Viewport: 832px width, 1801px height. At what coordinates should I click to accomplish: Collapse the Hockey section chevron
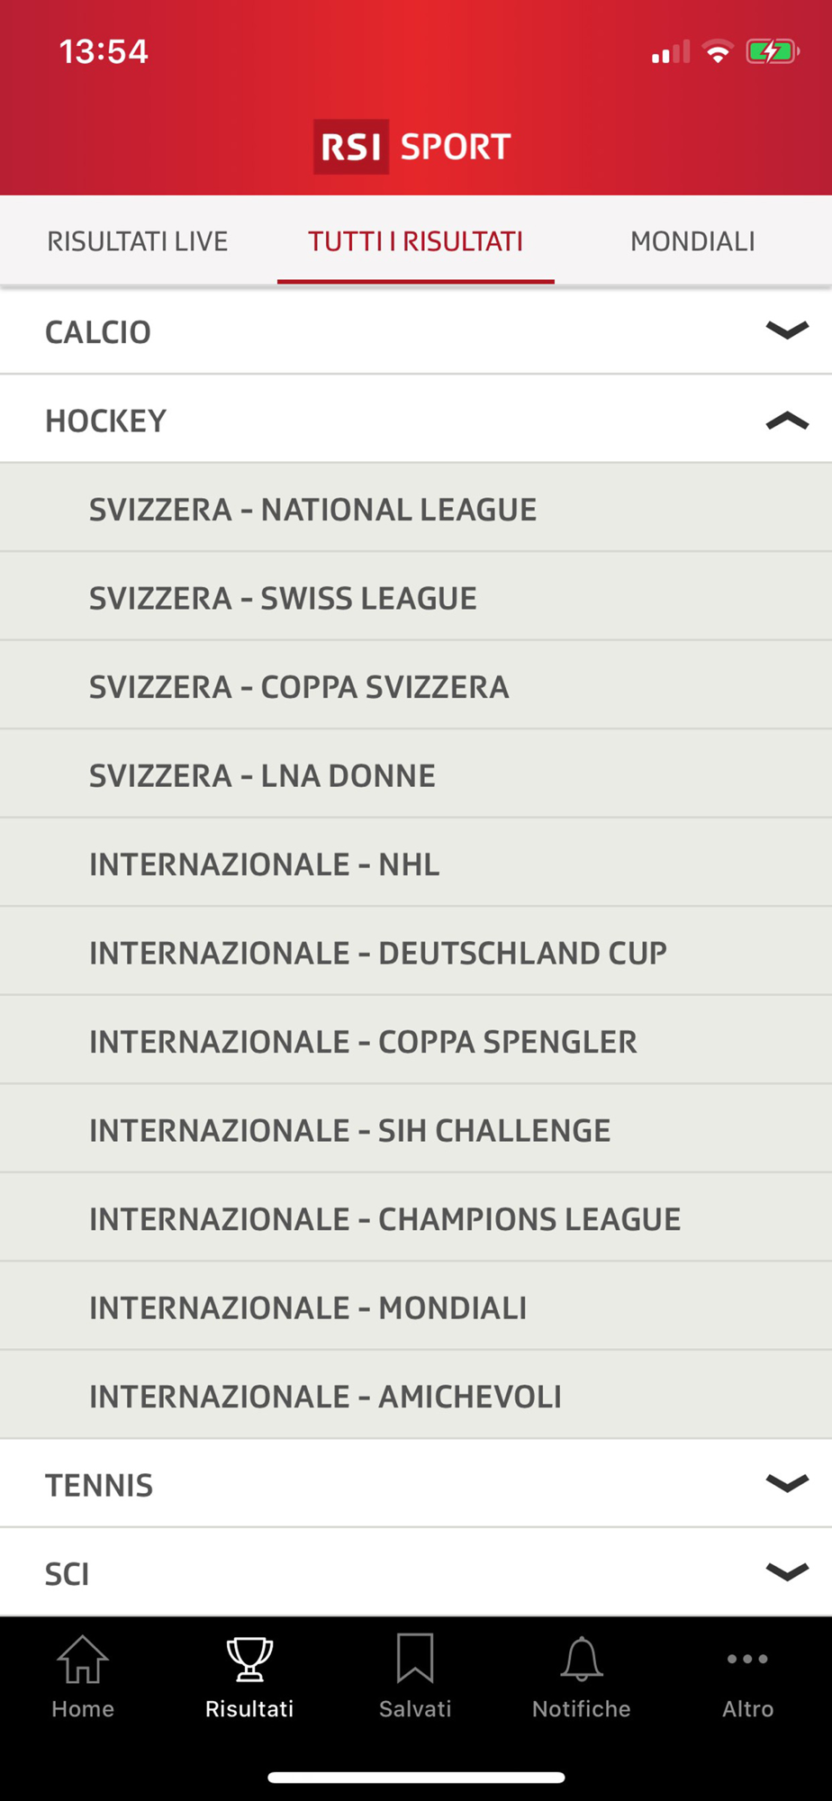[787, 420]
